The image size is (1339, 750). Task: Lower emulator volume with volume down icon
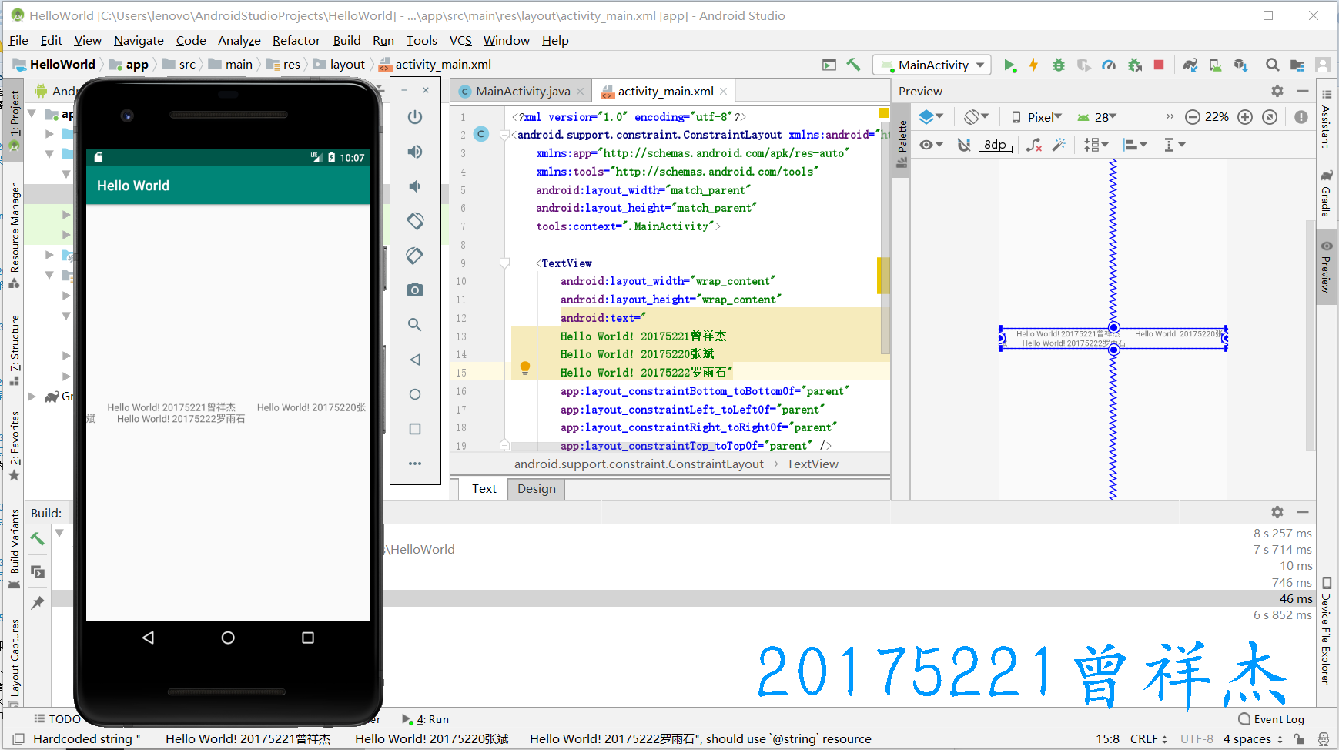(x=415, y=186)
